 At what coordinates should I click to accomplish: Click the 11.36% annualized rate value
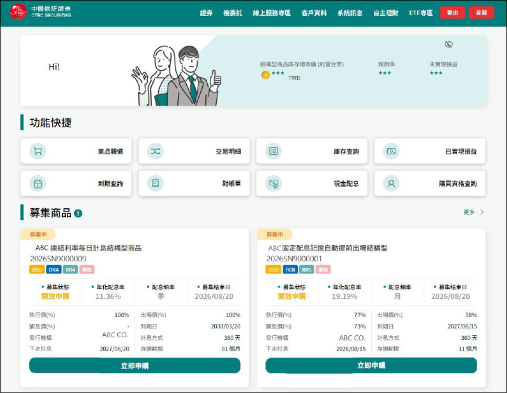108,296
